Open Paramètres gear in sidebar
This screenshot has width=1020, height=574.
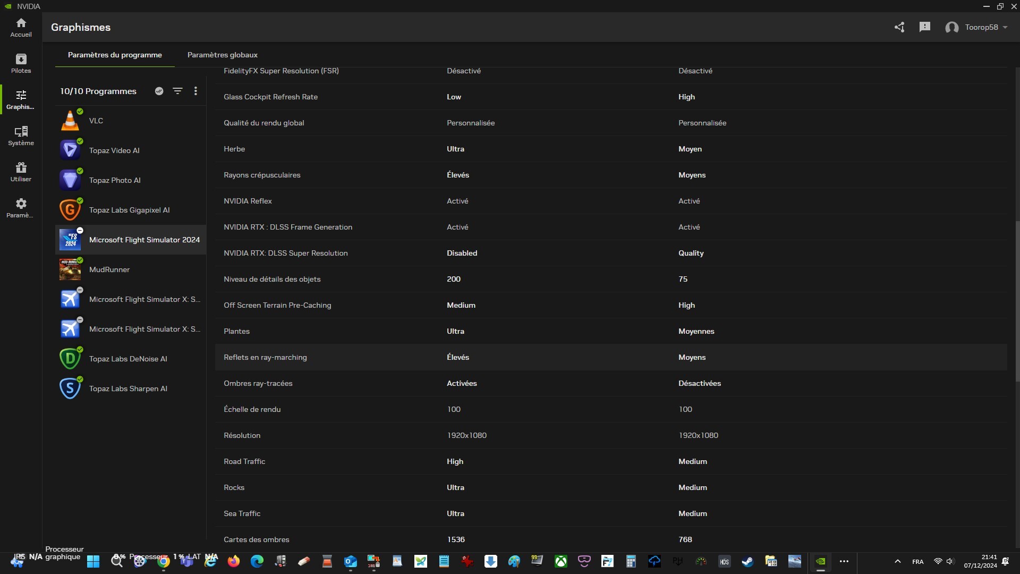pyautogui.click(x=21, y=208)
